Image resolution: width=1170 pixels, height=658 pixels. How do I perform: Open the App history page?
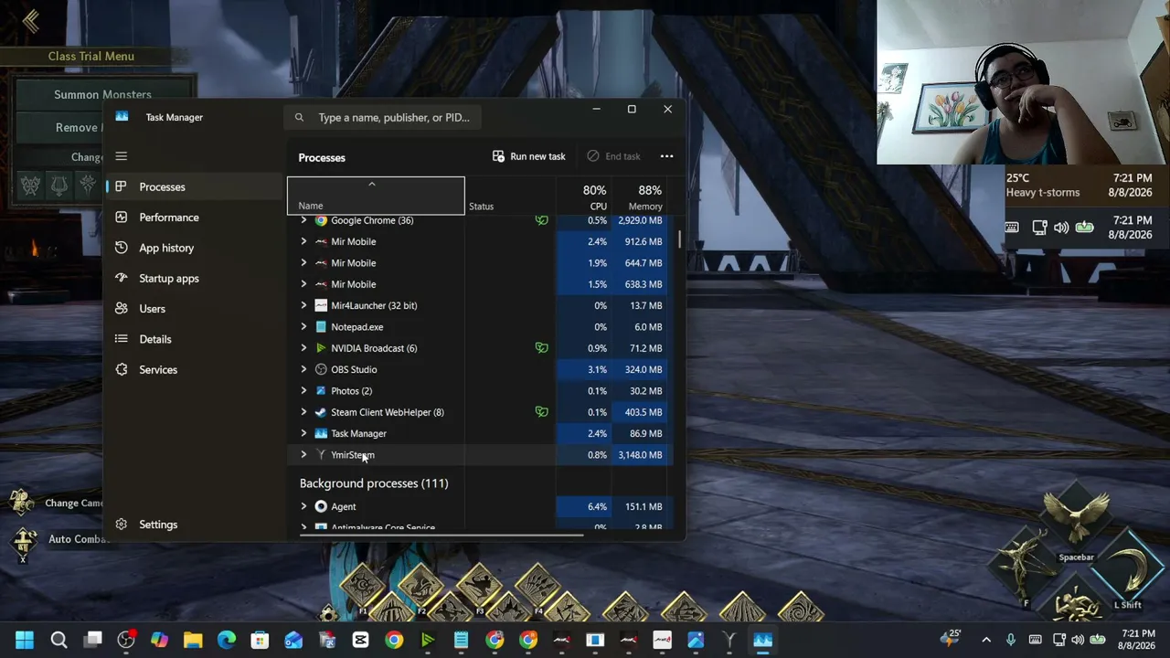coord(194,248)
